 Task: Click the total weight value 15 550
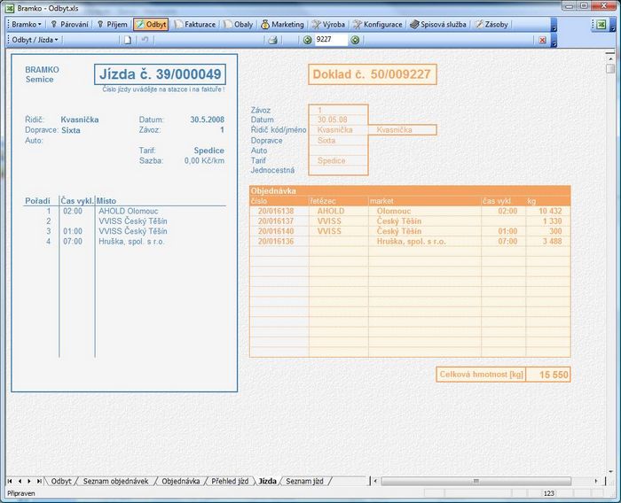[548, 375]
